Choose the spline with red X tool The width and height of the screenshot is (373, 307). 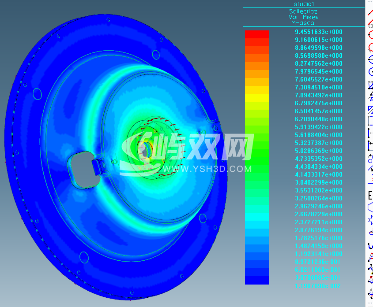(370, 280)
